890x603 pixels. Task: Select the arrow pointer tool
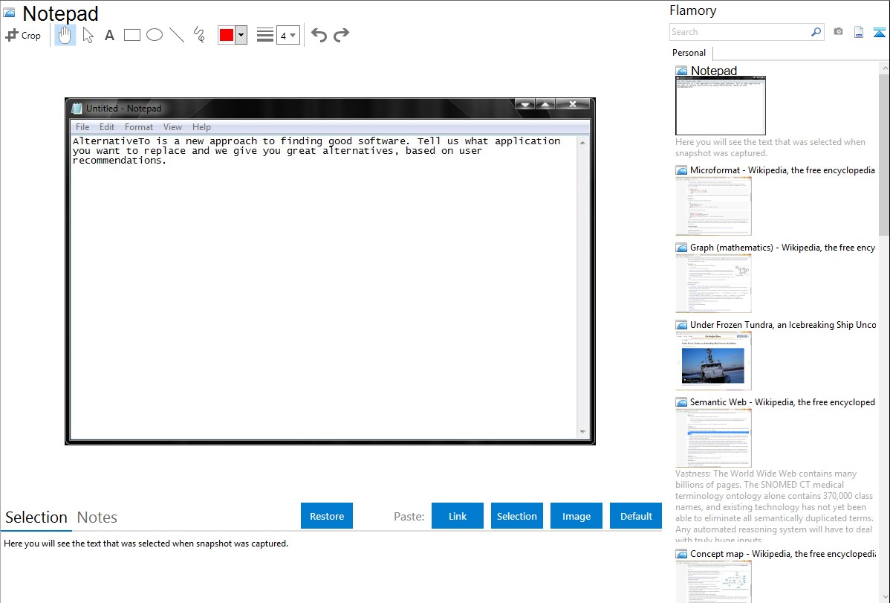88,35
